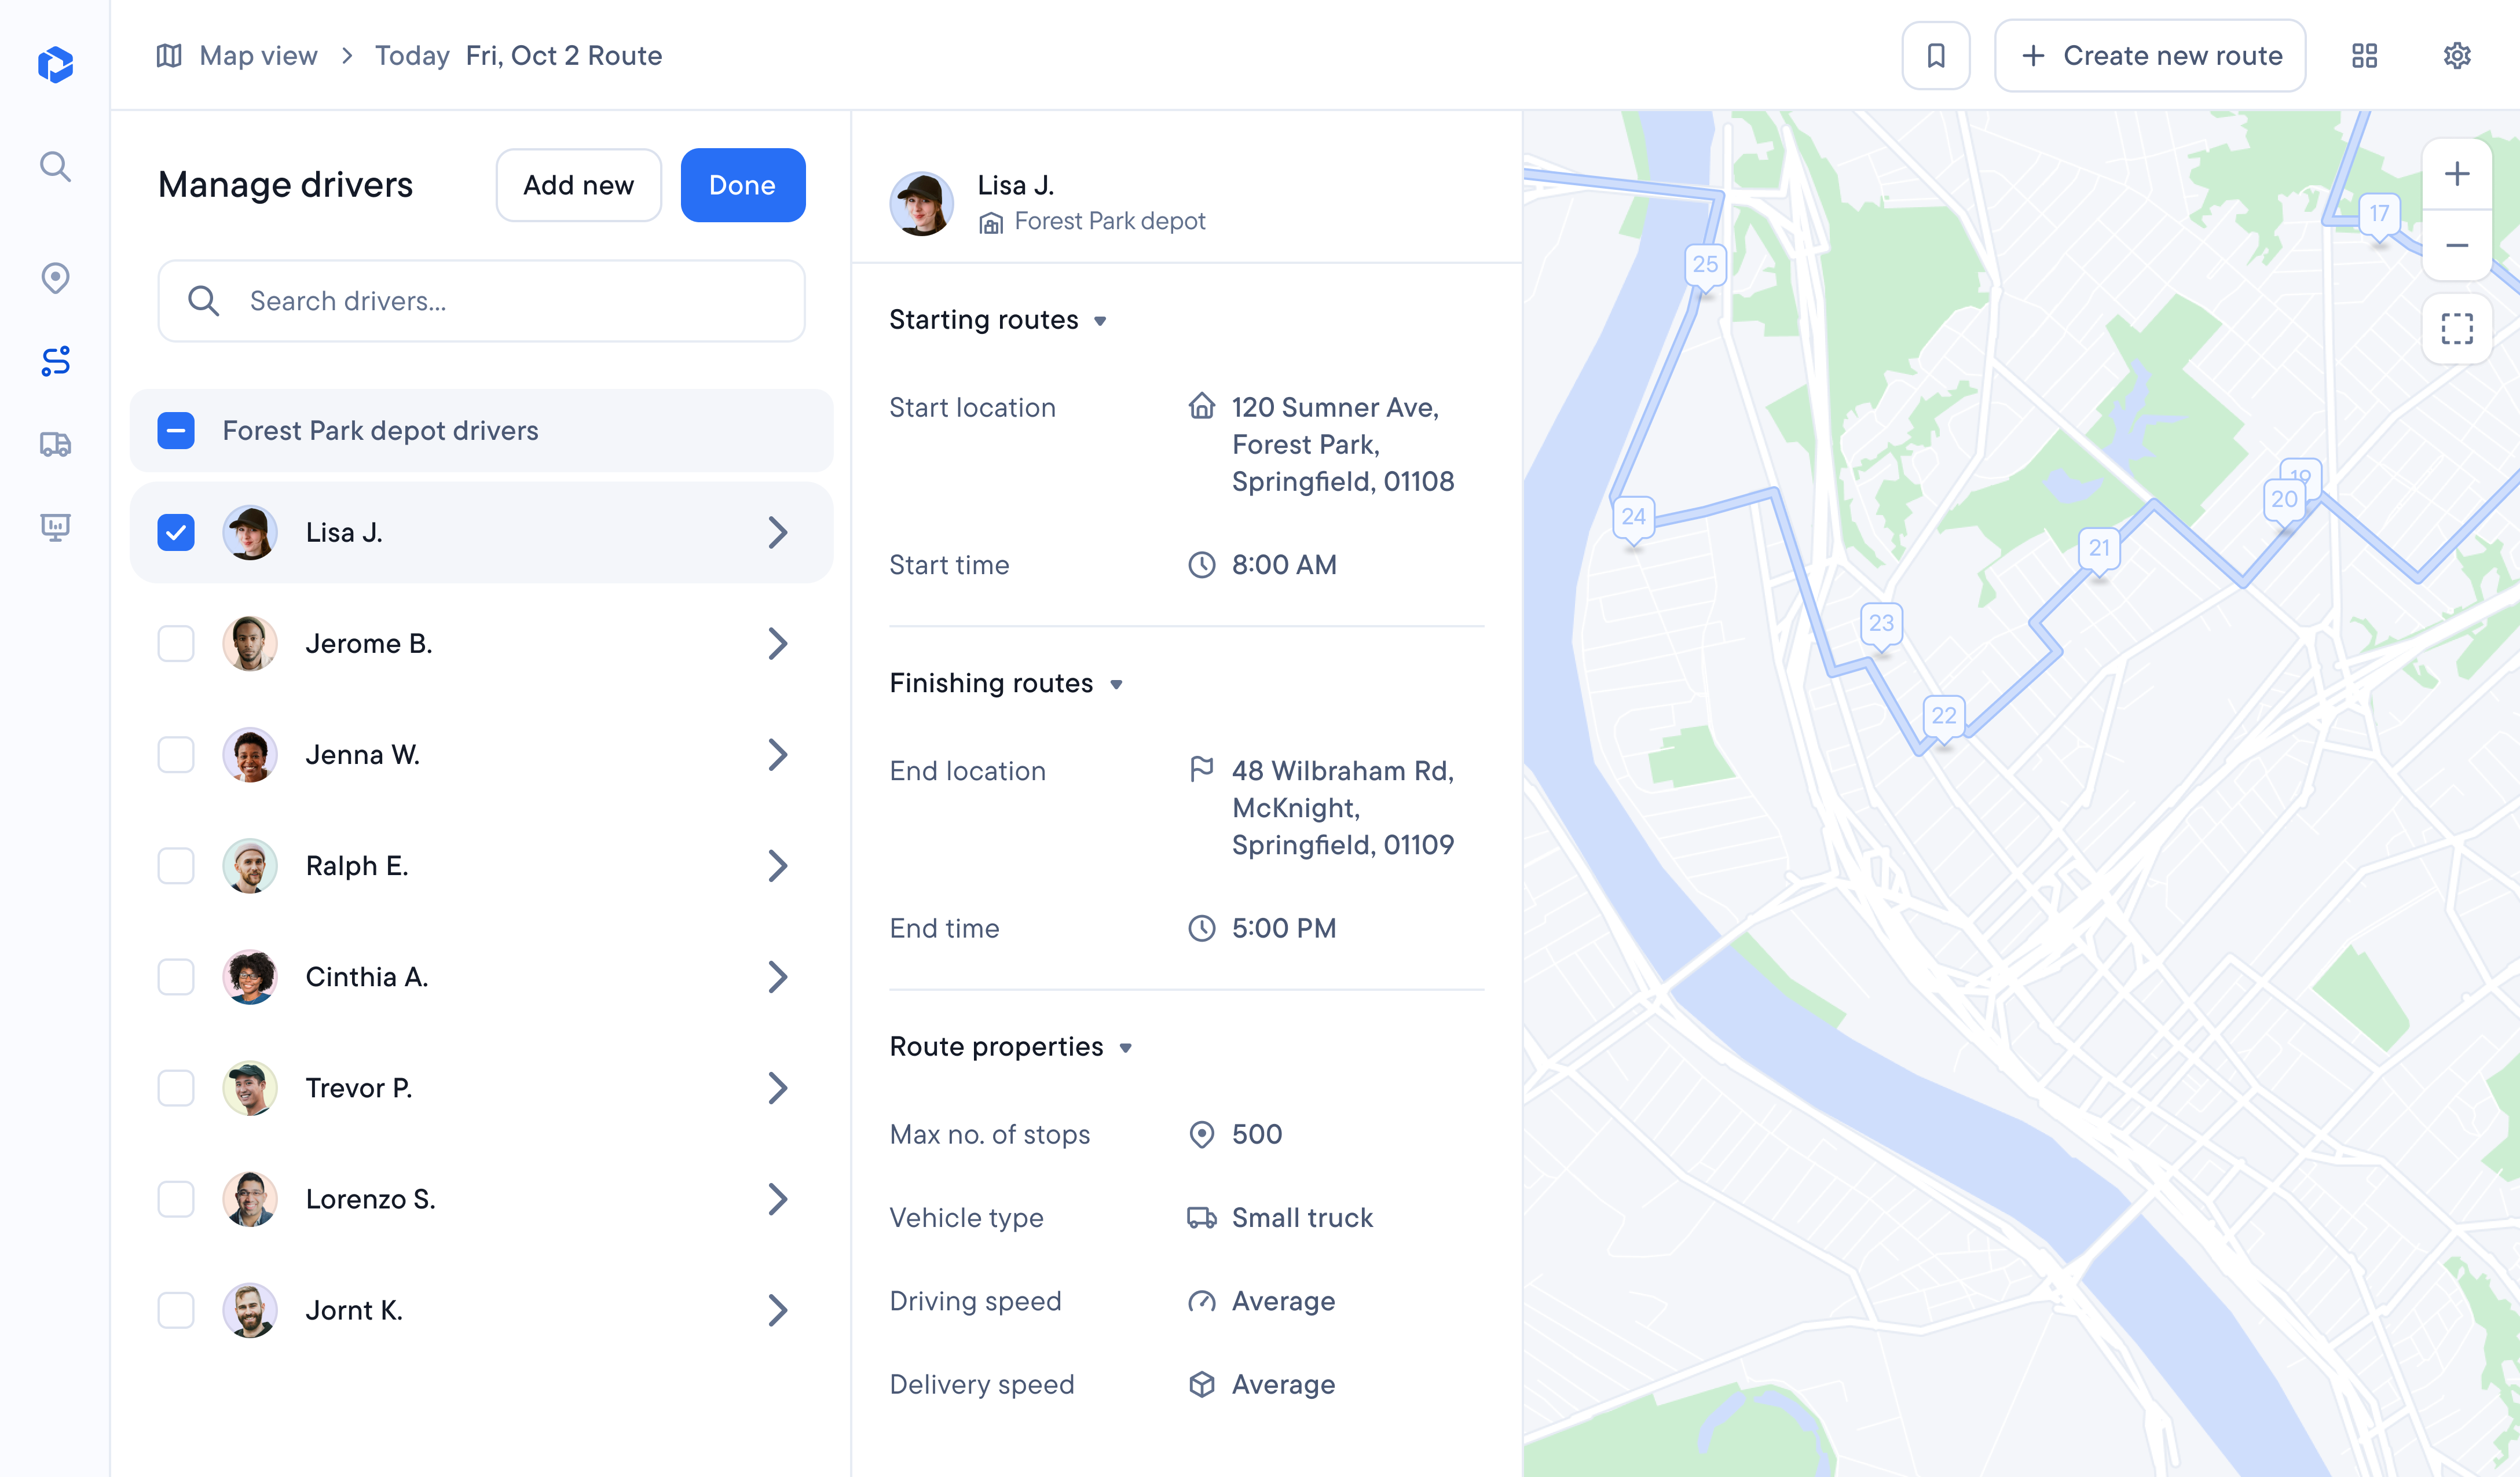
Task: Expand Jerome B. details chevron
Action: [778, 644]
